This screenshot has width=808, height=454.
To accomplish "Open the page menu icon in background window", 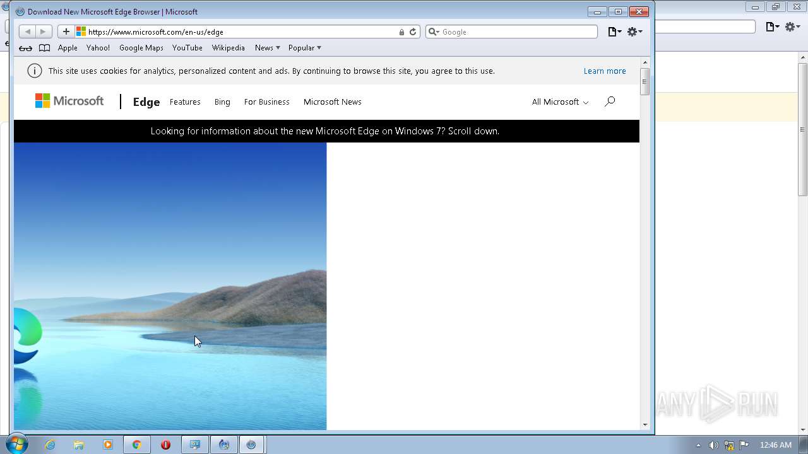I will coord(772,26).
